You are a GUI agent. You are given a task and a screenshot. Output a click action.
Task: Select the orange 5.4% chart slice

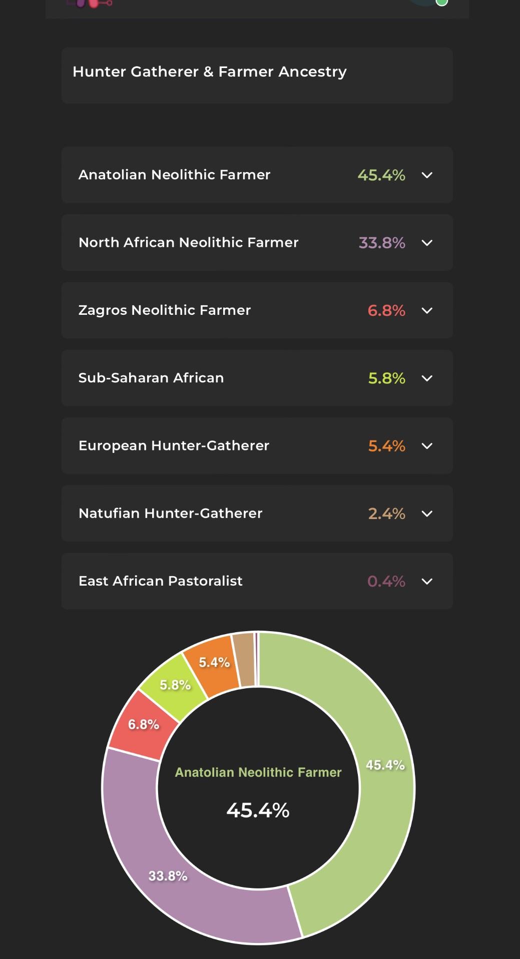pos(214,663)
